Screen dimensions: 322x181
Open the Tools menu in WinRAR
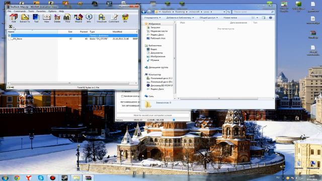[31, 11]
